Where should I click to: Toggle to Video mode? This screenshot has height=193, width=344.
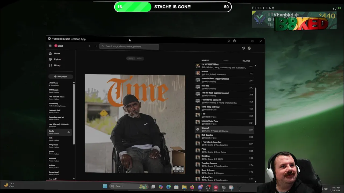coord(139,58)
